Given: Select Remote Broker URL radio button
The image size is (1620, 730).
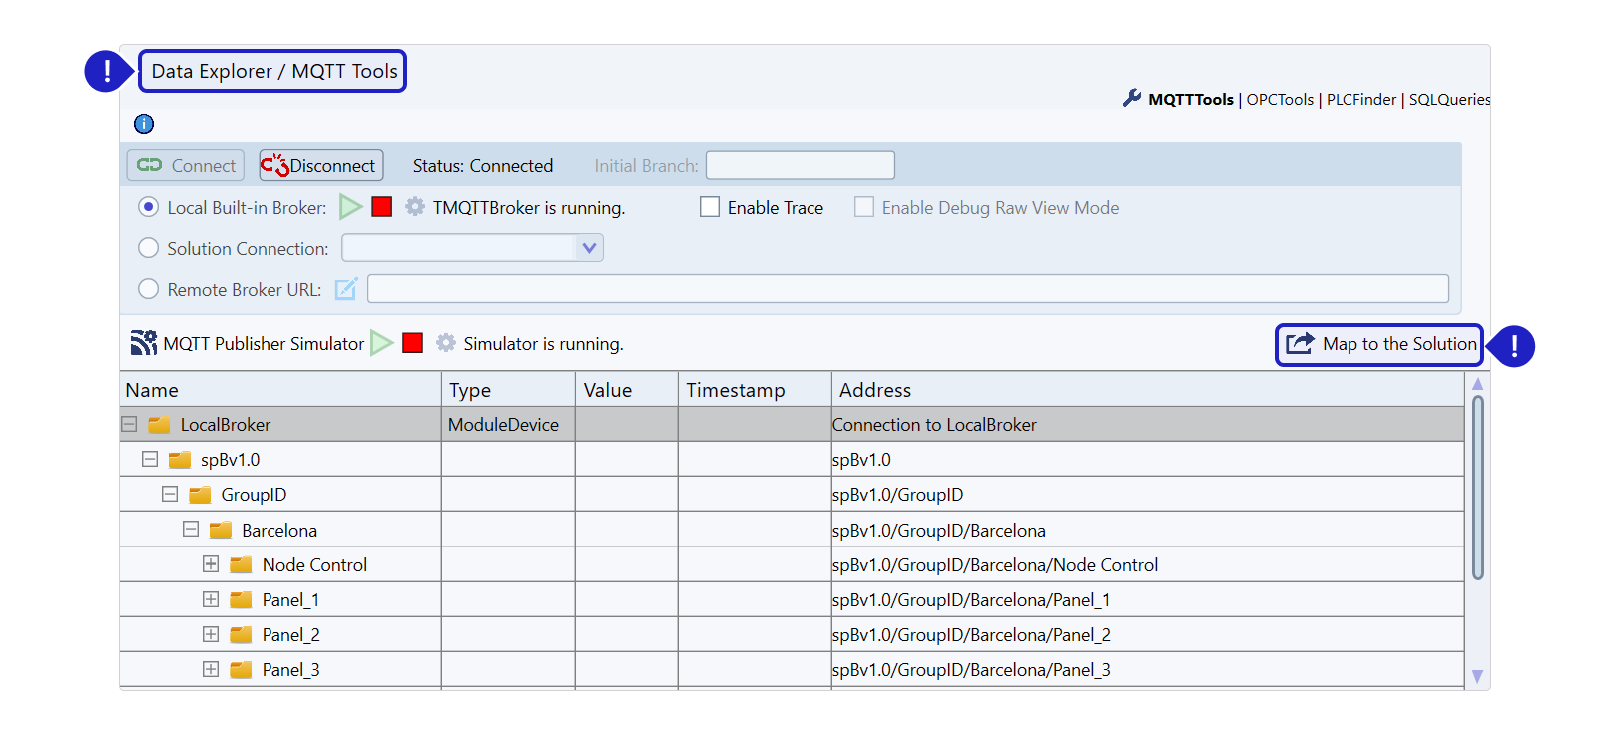Looking at the screenshot, I should click(x=149, y=289).
